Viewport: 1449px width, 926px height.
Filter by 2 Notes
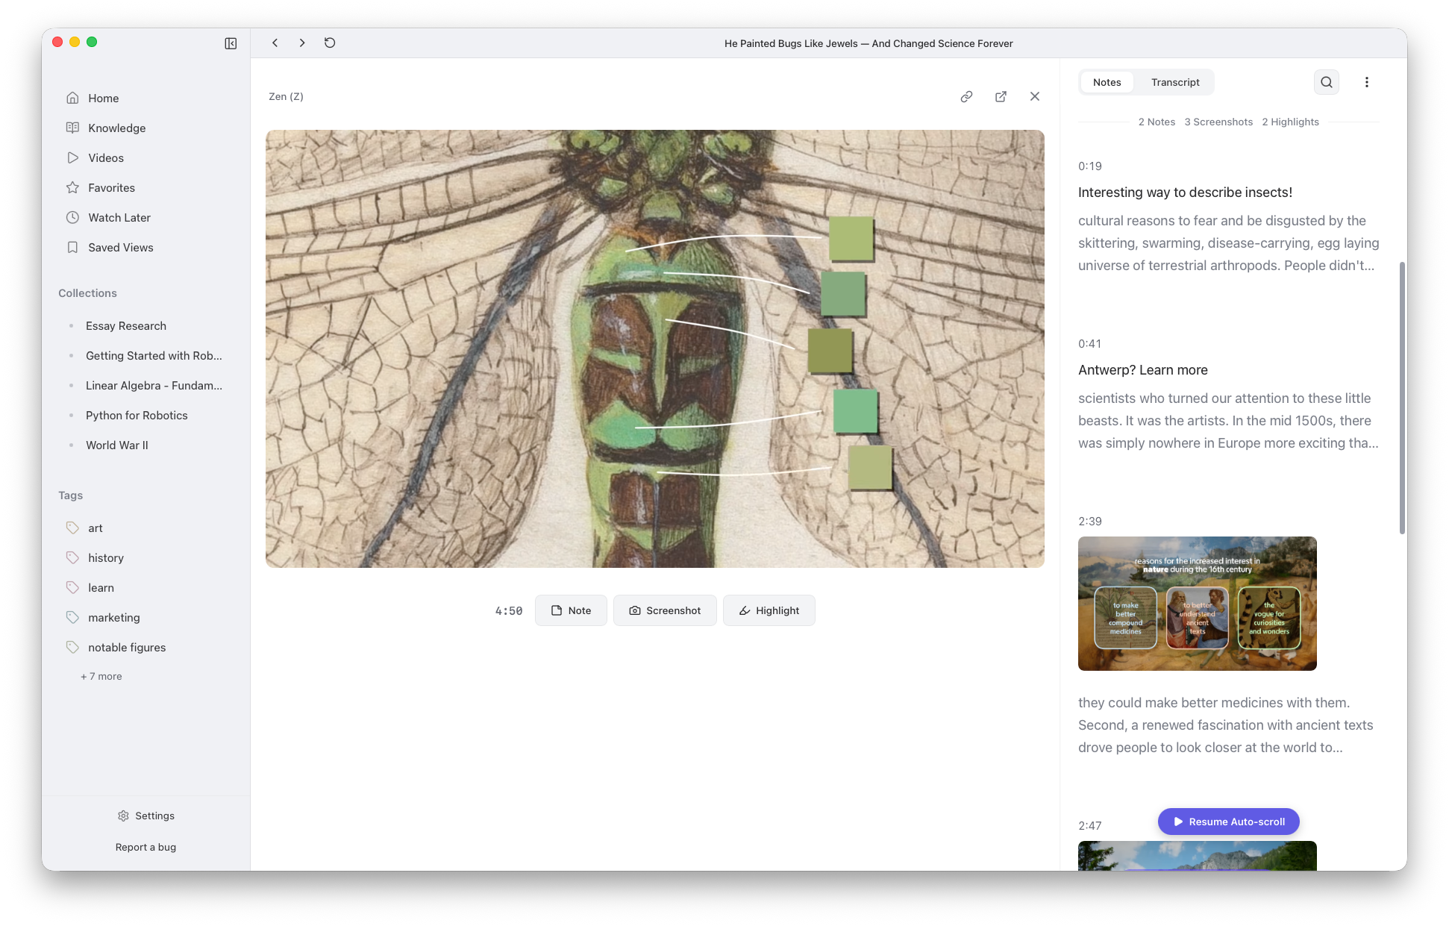click(1157, 122)
